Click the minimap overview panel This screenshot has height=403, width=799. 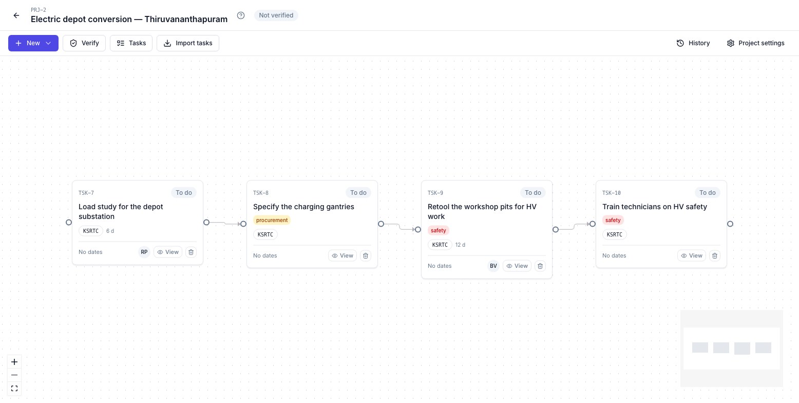click(732, 348)
